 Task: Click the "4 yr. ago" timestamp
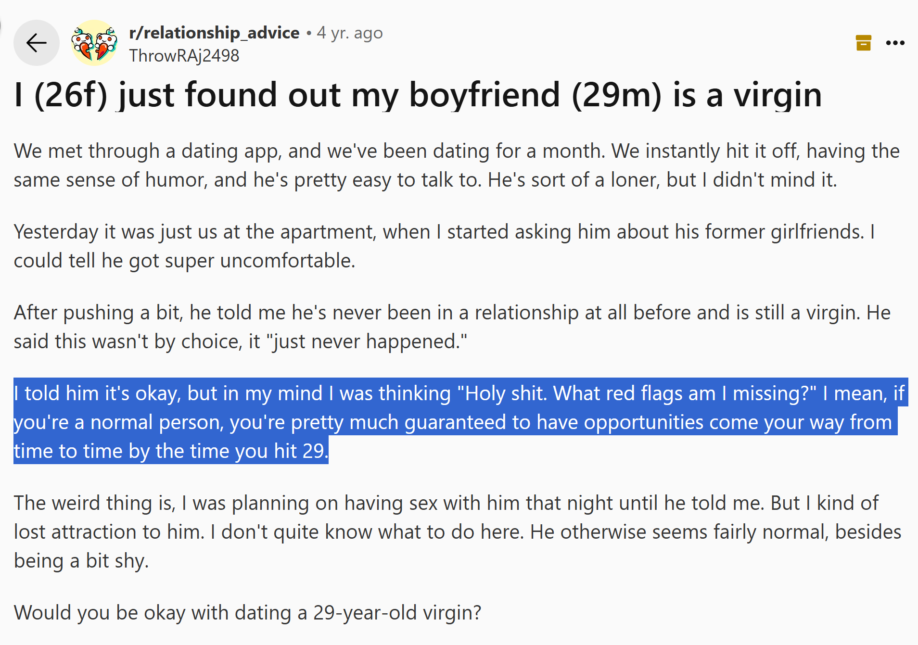coord(350,33)
